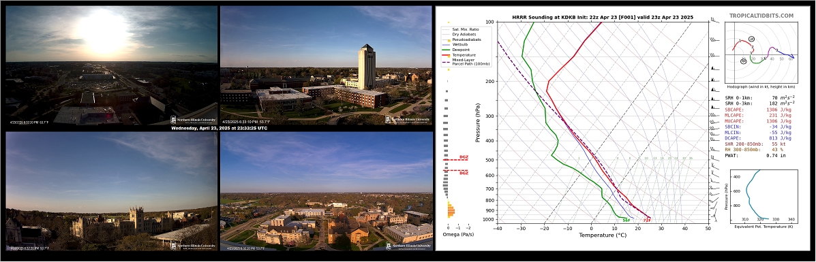Image resolution: width=816 pixels, height=262 pixels.
Task: Click the green 56F surface dewpoint label
Action: click(626, 220)
